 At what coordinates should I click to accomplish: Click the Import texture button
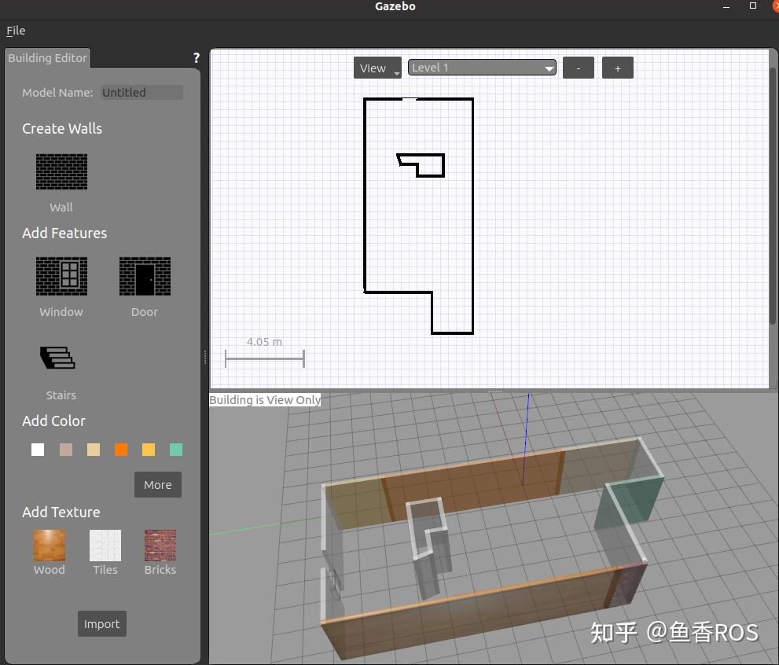101,623
